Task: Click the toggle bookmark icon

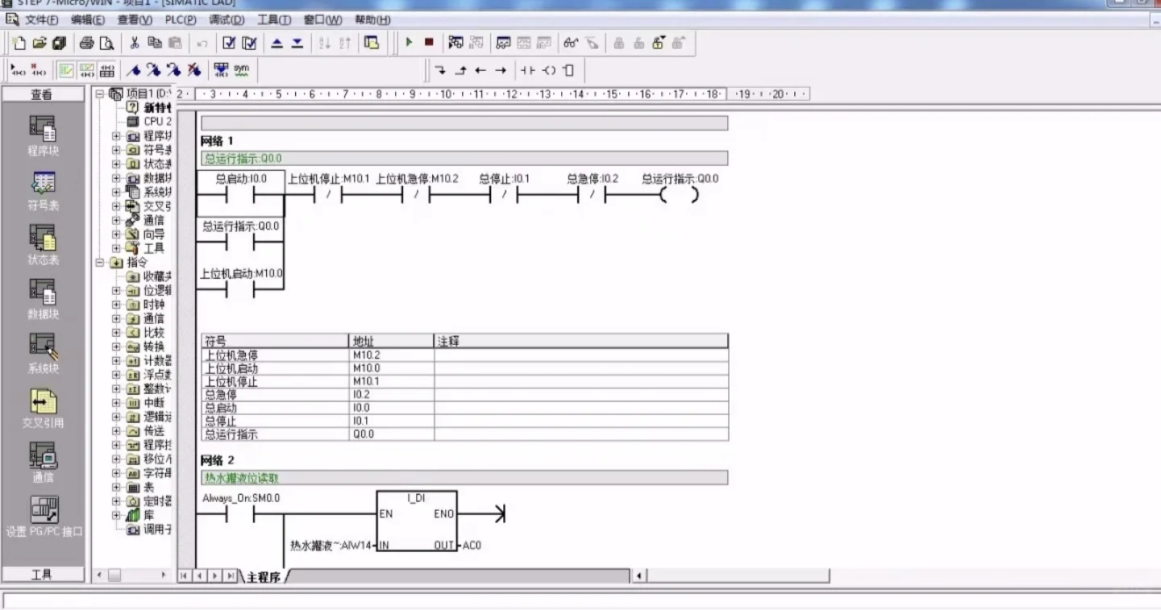Action: pos(134,70)
